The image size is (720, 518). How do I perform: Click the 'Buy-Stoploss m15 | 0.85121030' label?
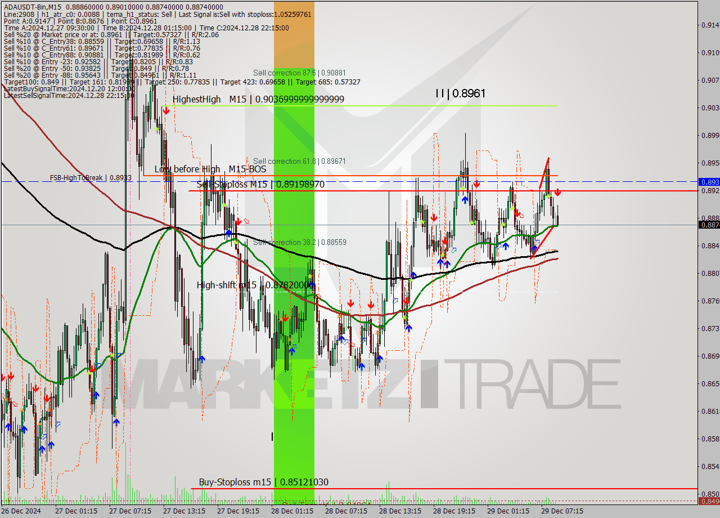point(263,482)
